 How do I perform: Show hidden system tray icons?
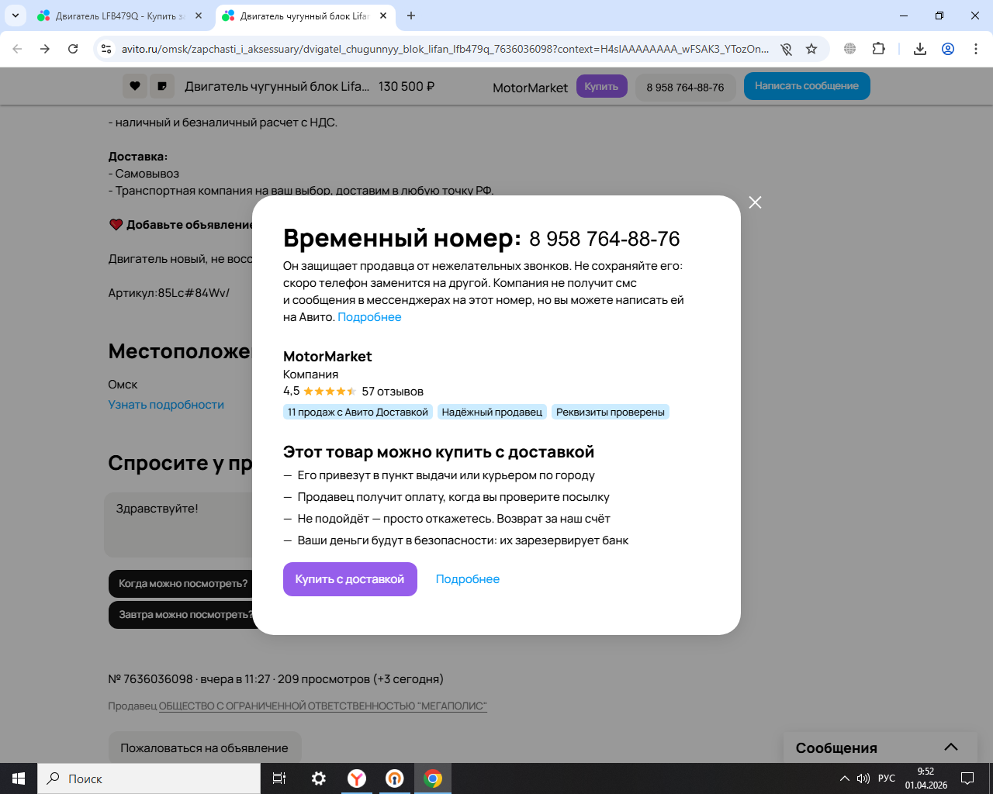coord(845,778)
